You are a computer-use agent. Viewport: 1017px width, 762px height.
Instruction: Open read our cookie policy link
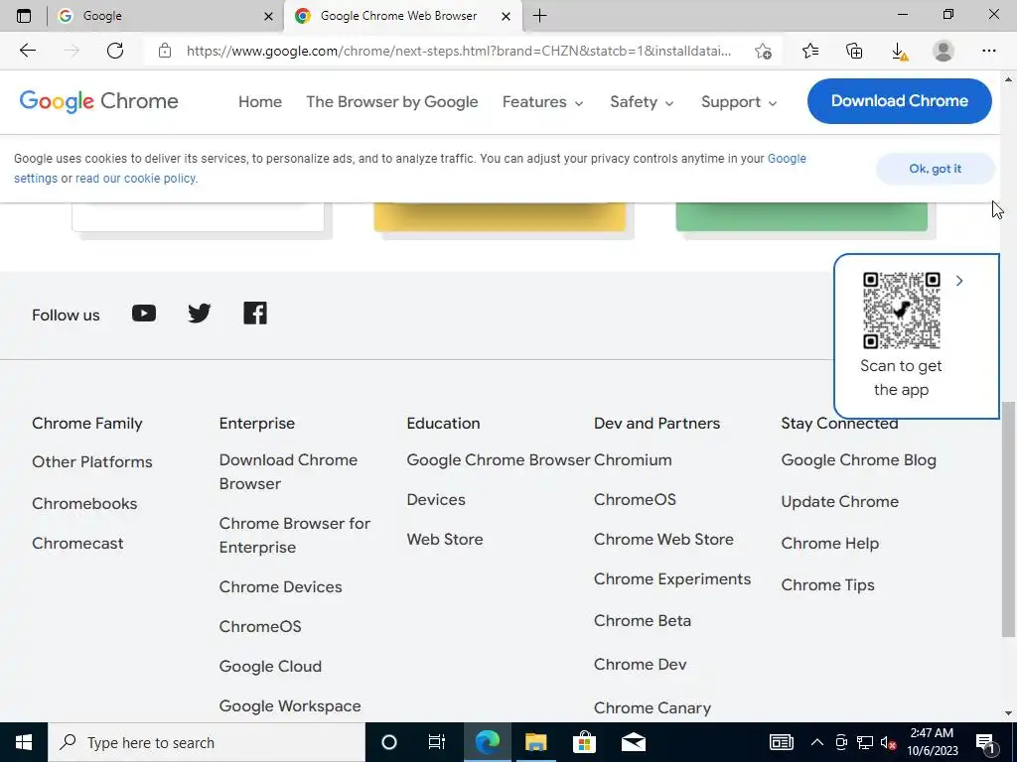point(135,179)
